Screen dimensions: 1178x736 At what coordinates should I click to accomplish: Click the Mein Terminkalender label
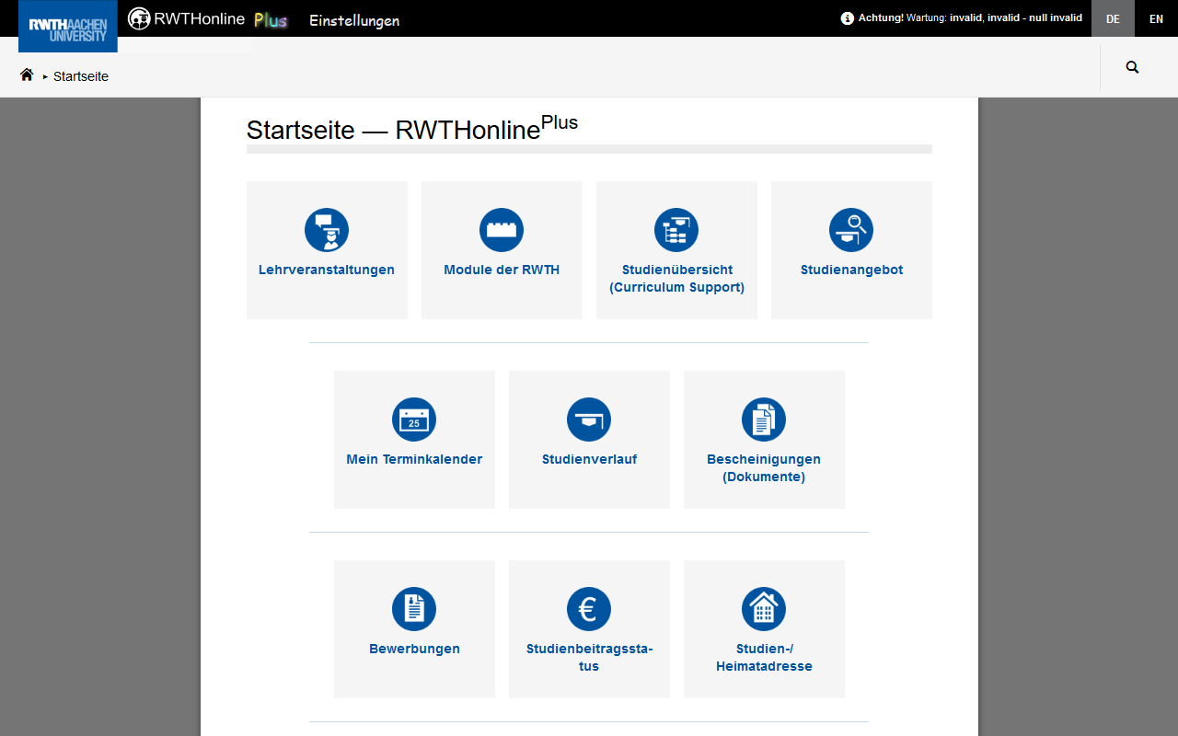click(414, 459)
